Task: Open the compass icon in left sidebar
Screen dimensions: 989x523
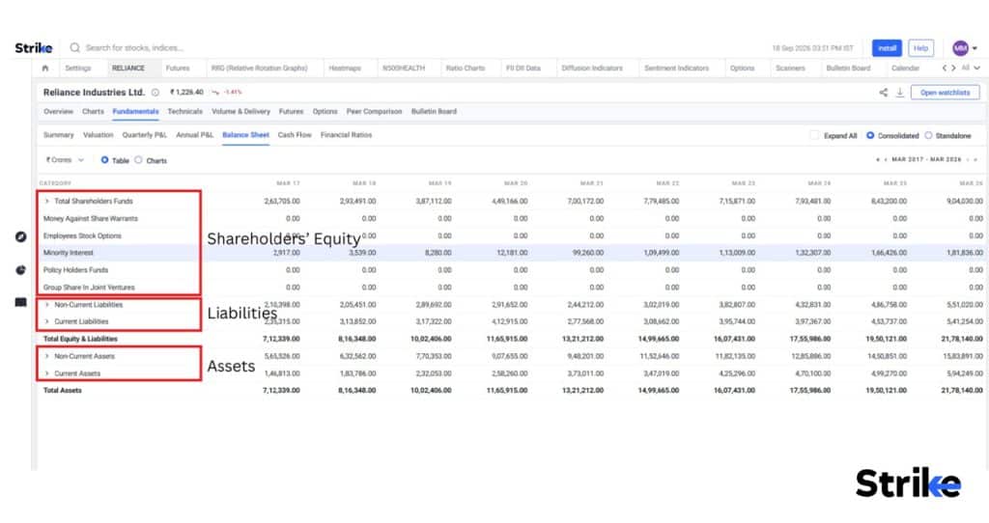Action: point(21,237)
